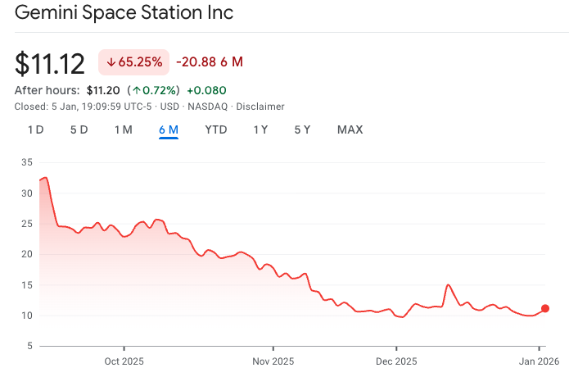This screenshot has width=569, height=377.
Task: Switch to the 5 D range tab
Action: click(x=79, y=129)
